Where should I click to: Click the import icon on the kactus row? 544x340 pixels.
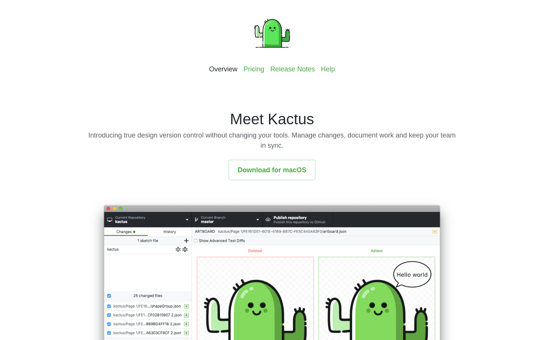pyautogui.click(x=178, y=249)
